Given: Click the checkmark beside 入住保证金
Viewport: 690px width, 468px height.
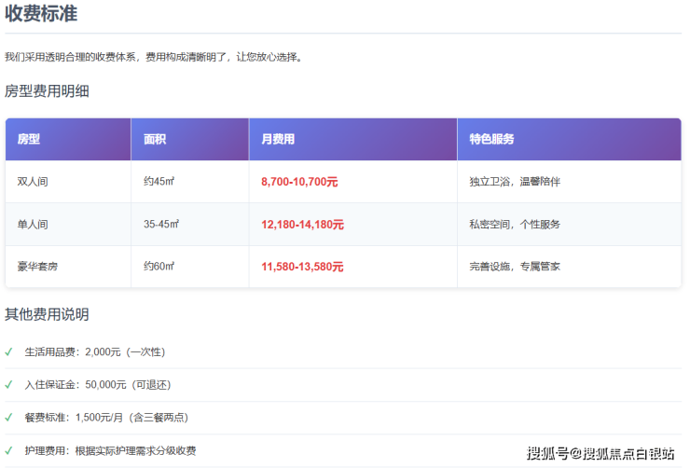Looking at the screenshot, I should (x=8, y=384).
